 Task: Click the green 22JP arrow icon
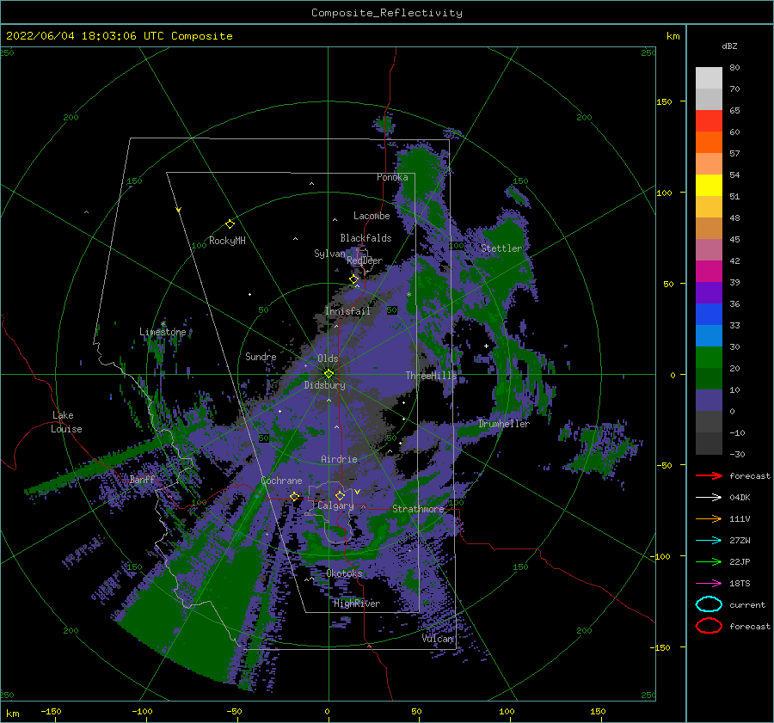tap(709, 561)
